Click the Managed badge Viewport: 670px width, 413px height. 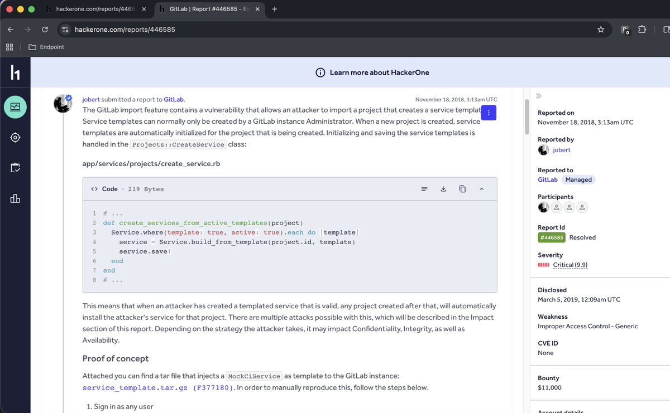coord(578,179)
